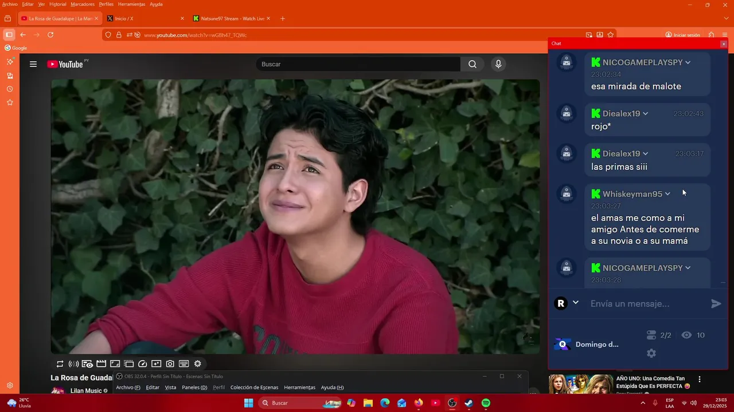This screenshot has height=412, width=734.
Task: Click the clapperboard icon in video toolbar
Action: pyautogui.click(x=101, y=364)
